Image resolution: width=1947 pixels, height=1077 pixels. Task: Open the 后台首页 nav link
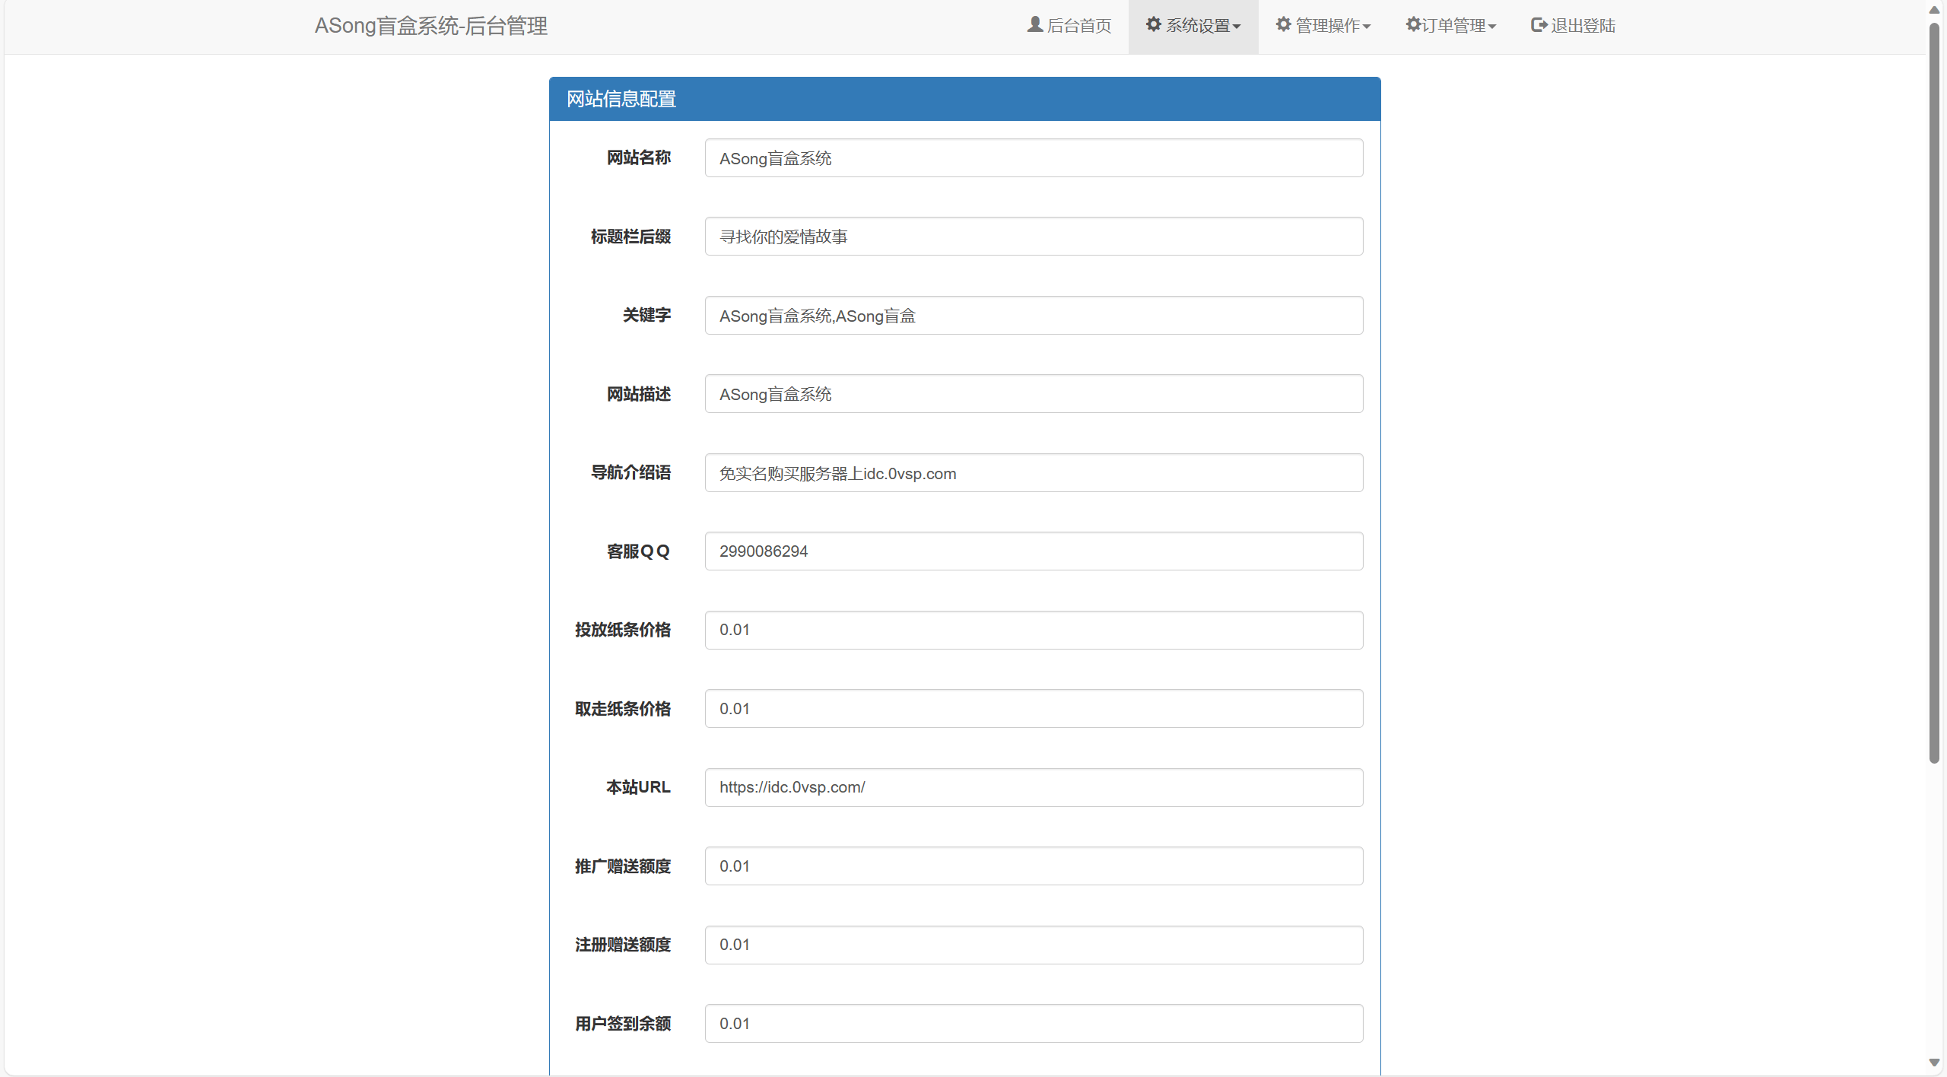tap(1069, 26)
